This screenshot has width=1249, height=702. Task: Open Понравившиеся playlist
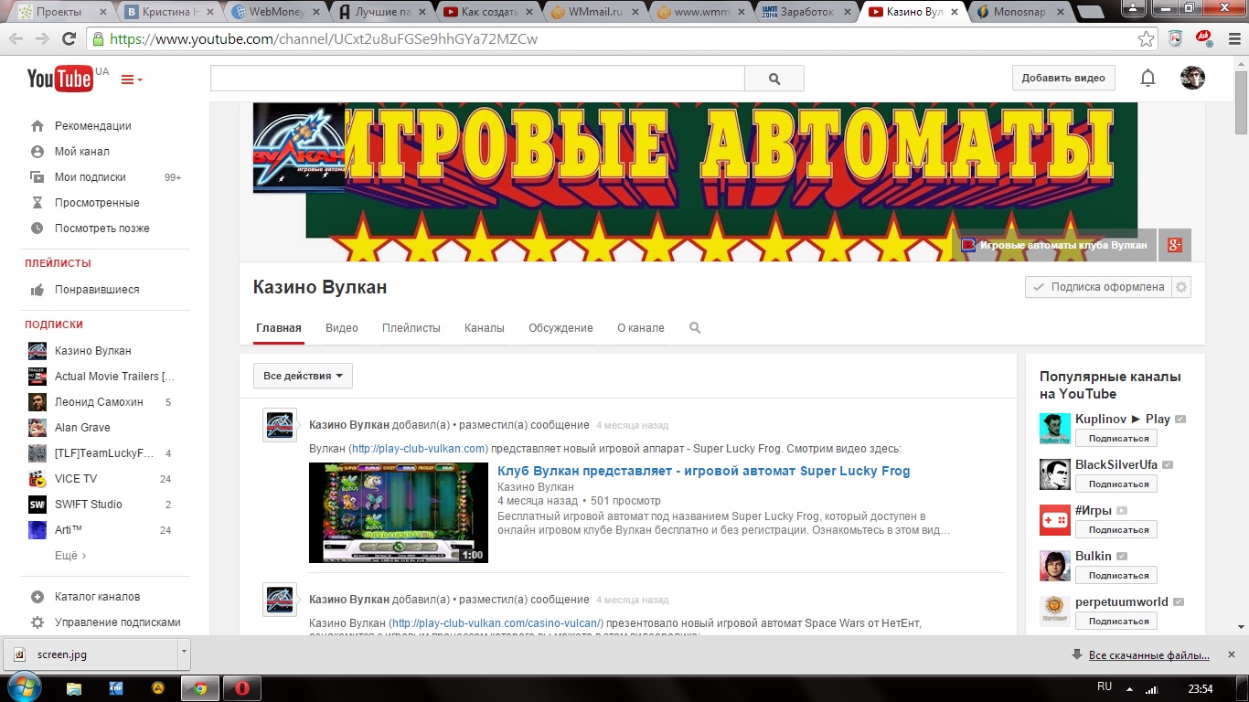[x=97, y=290]
